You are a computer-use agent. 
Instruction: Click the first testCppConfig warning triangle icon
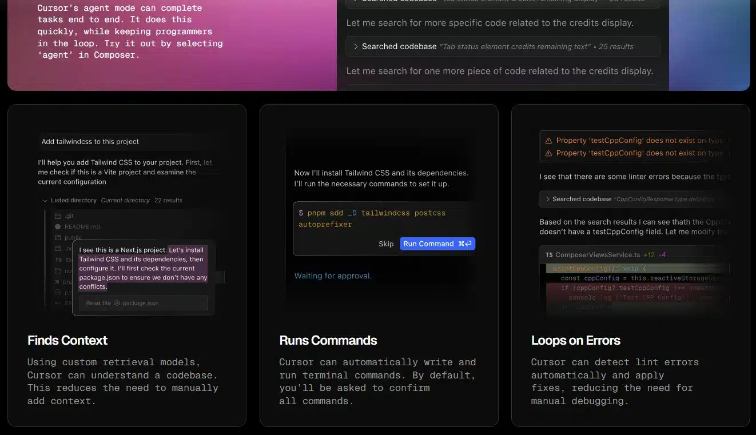click(x=549, y=141)
